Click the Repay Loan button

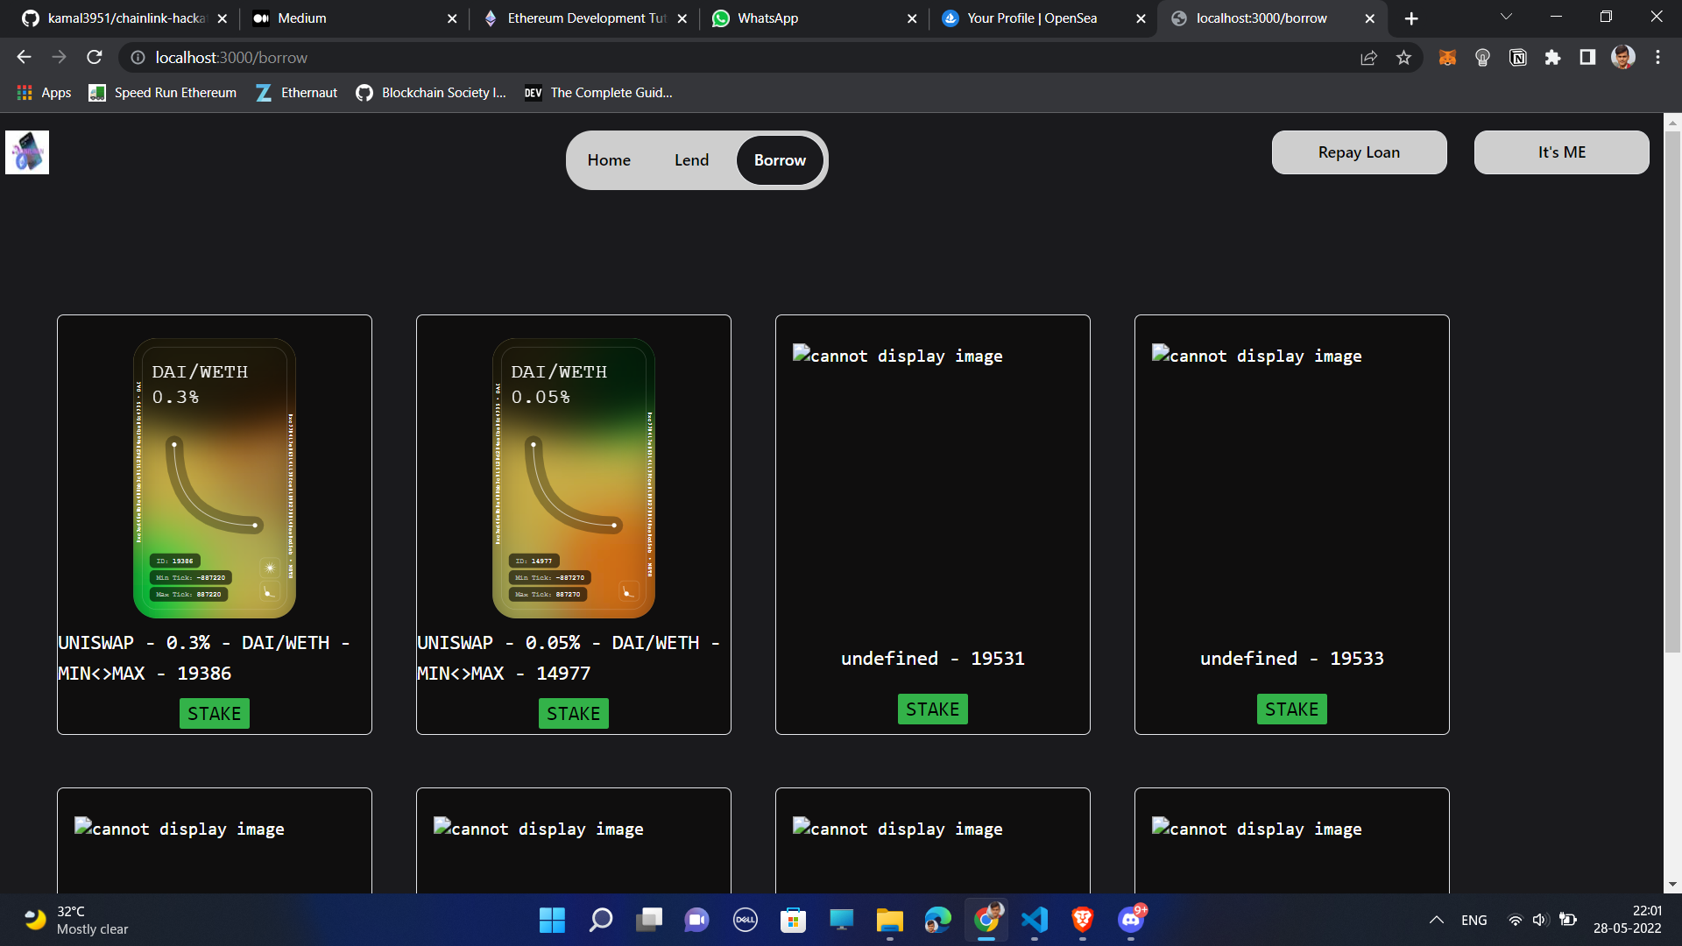click(1359, 152)
